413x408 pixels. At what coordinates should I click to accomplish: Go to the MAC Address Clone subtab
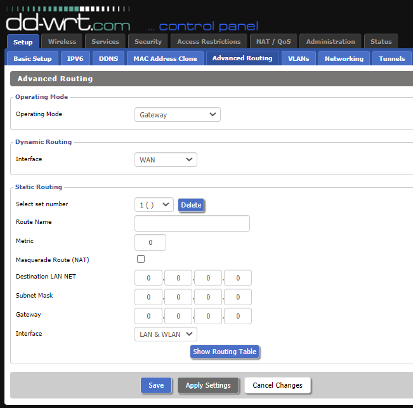tap(165, 58)
